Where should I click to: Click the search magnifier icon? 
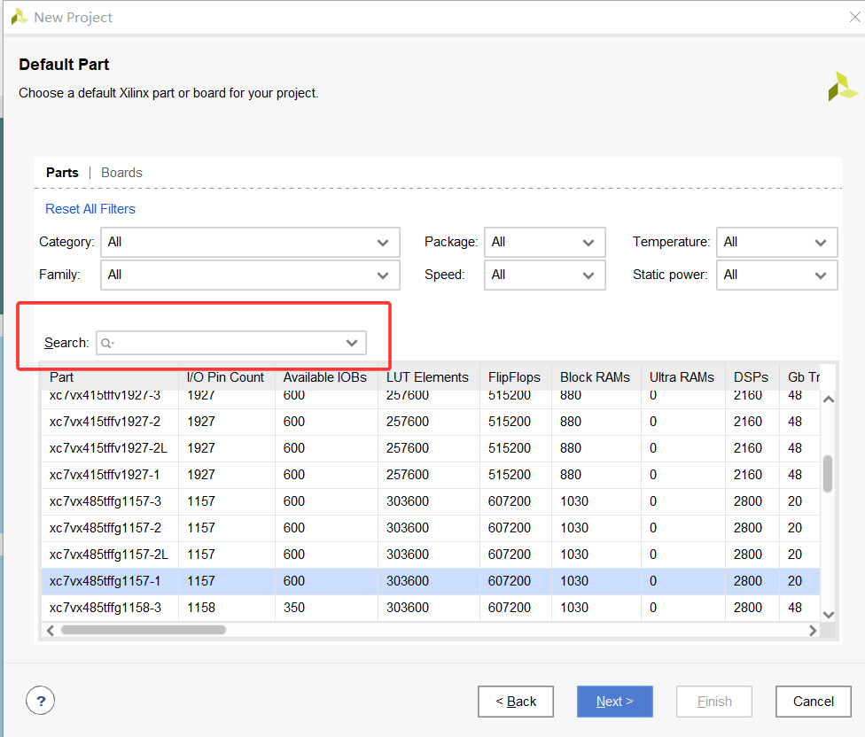(107, 343)
